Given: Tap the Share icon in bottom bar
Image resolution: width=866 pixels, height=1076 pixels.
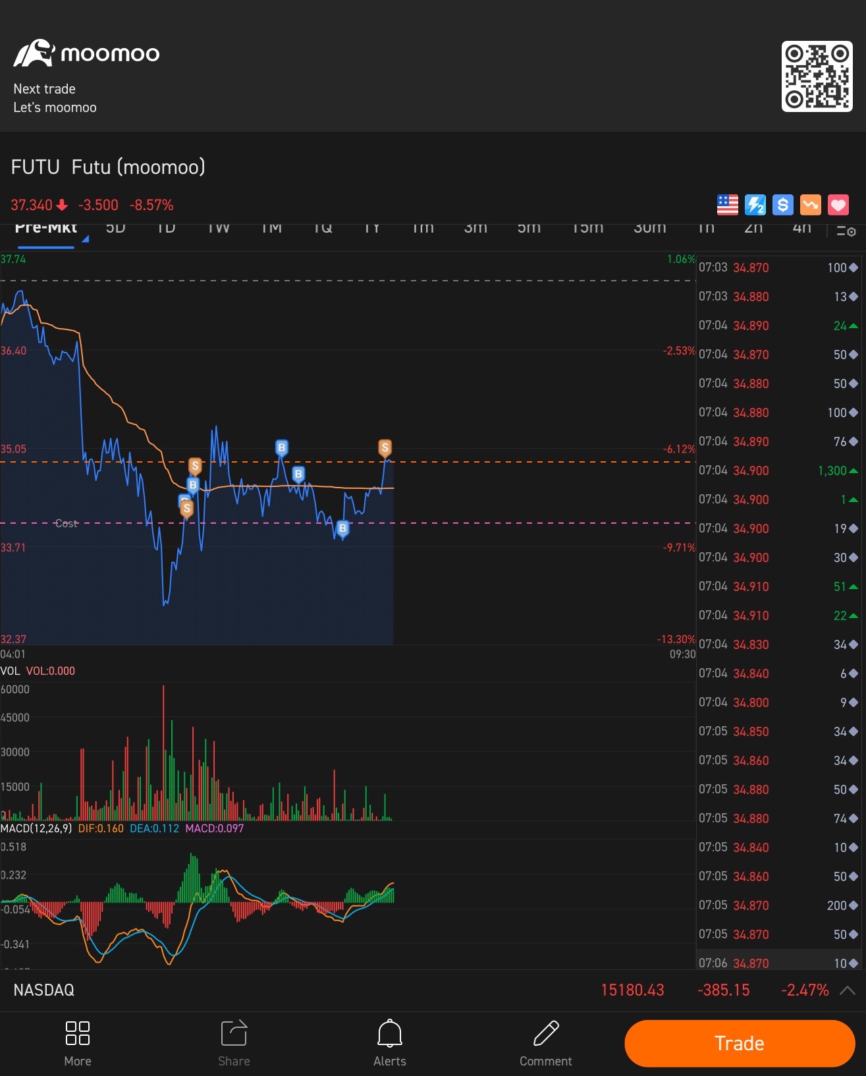Looking at the screenshot, I should click(234, 1033).
